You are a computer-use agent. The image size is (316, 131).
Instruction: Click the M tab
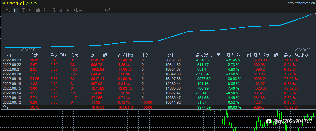(60, 11)
